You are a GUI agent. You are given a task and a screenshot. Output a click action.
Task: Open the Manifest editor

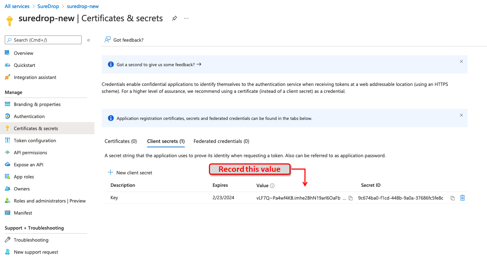[x=23, y=213]
